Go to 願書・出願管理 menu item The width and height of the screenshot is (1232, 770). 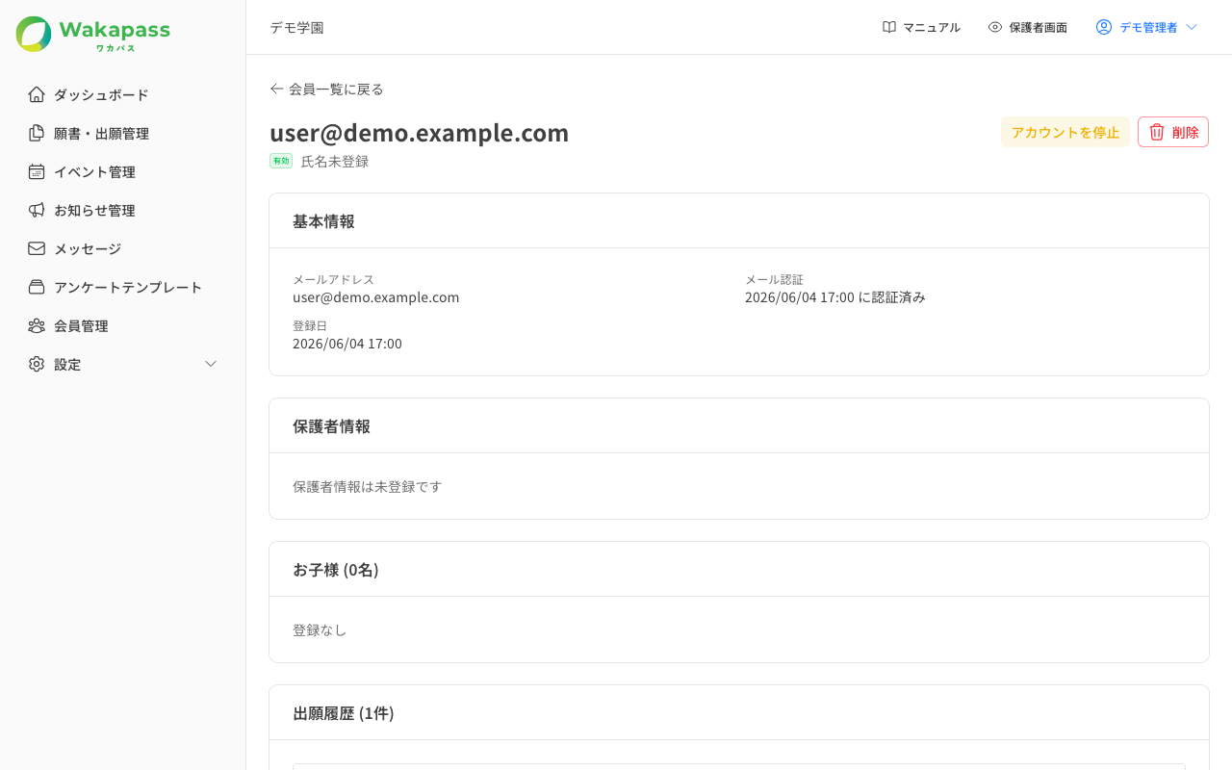coord(101,133)
